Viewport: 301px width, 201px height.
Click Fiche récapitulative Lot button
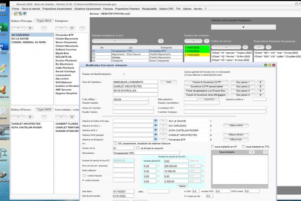click(207, 91)
